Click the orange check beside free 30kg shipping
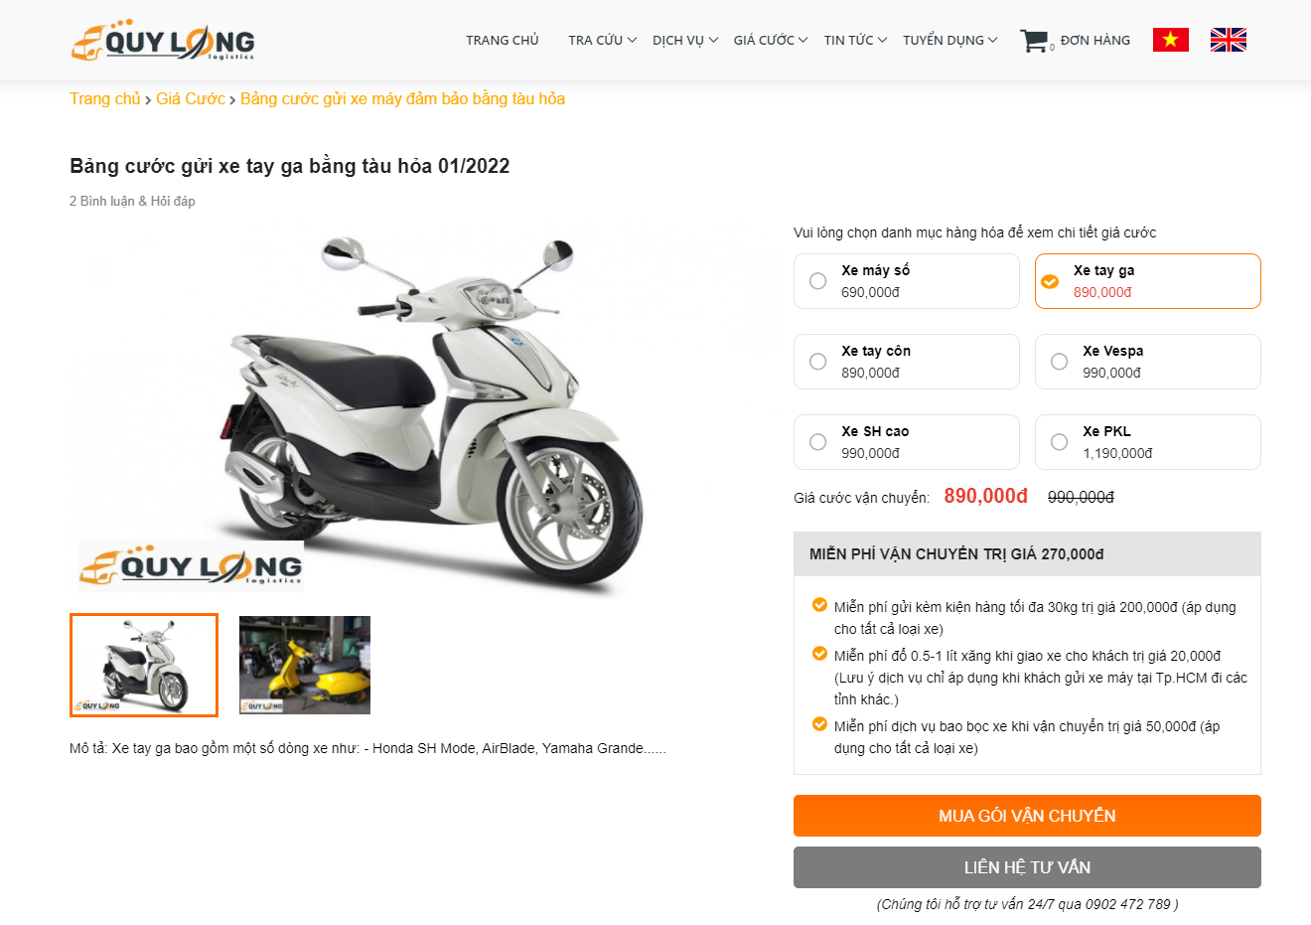The width and height of the screenshot is (1311, 925). (819, 604)
